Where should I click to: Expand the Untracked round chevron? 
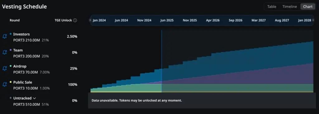[34, 98]
